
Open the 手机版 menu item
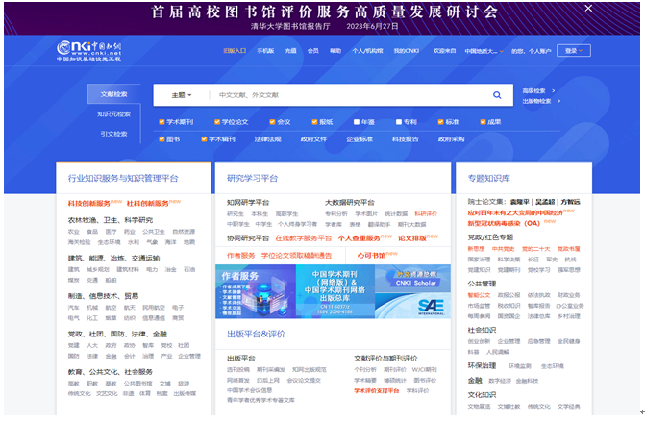[265, 51]
